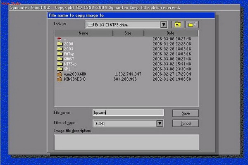Click the create new folder icon
Screen dimensions: 248x165
(x=192, y=25)
